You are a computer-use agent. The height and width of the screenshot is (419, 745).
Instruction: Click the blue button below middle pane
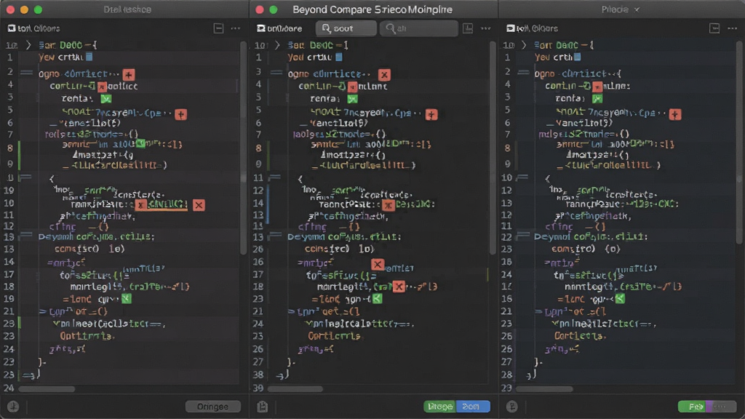pos(472,407)
